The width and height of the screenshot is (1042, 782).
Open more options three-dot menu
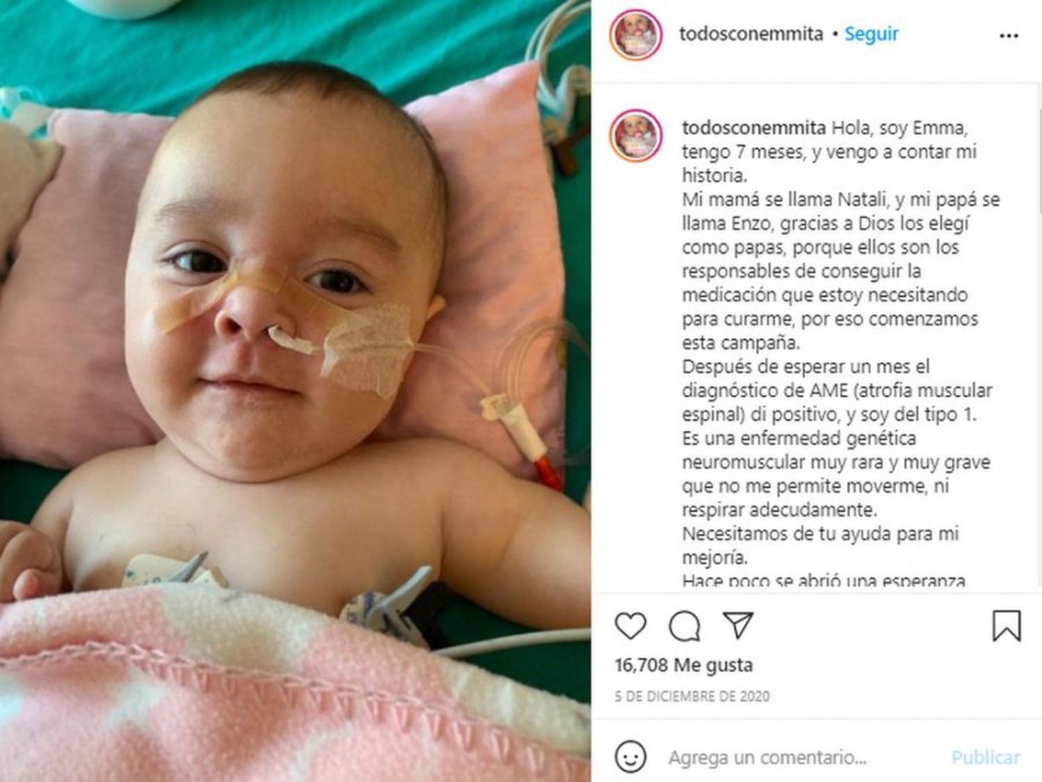(x=1009, y=35)
